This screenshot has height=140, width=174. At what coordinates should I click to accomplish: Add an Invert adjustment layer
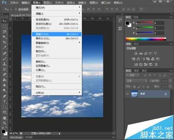tap(136, 64)
